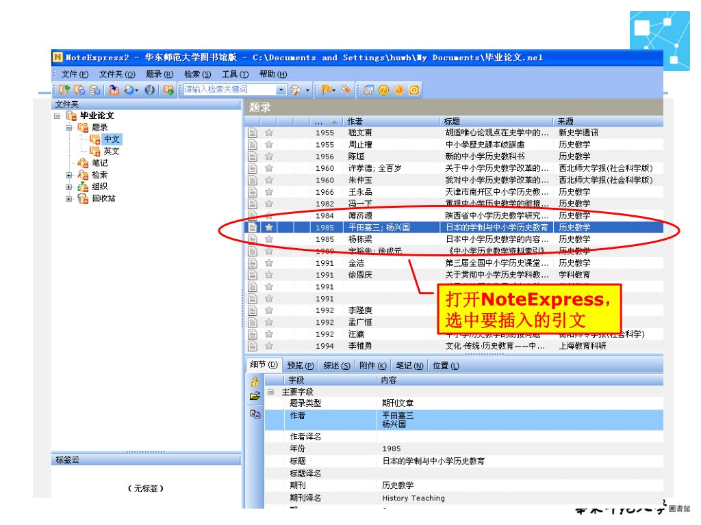The height and width of the screenshot is (525, 701).
Task: Open the 题录(R) menu
Action: pos(160,74)
